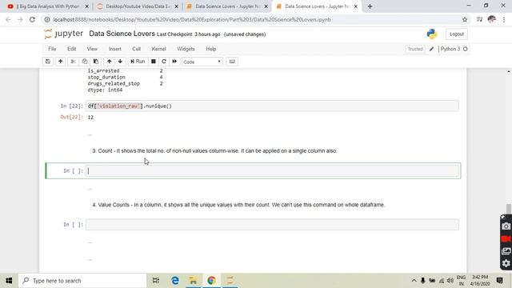Open the Windows Start menu
This screenshot has width=512, height=288.
coord(9,281)
